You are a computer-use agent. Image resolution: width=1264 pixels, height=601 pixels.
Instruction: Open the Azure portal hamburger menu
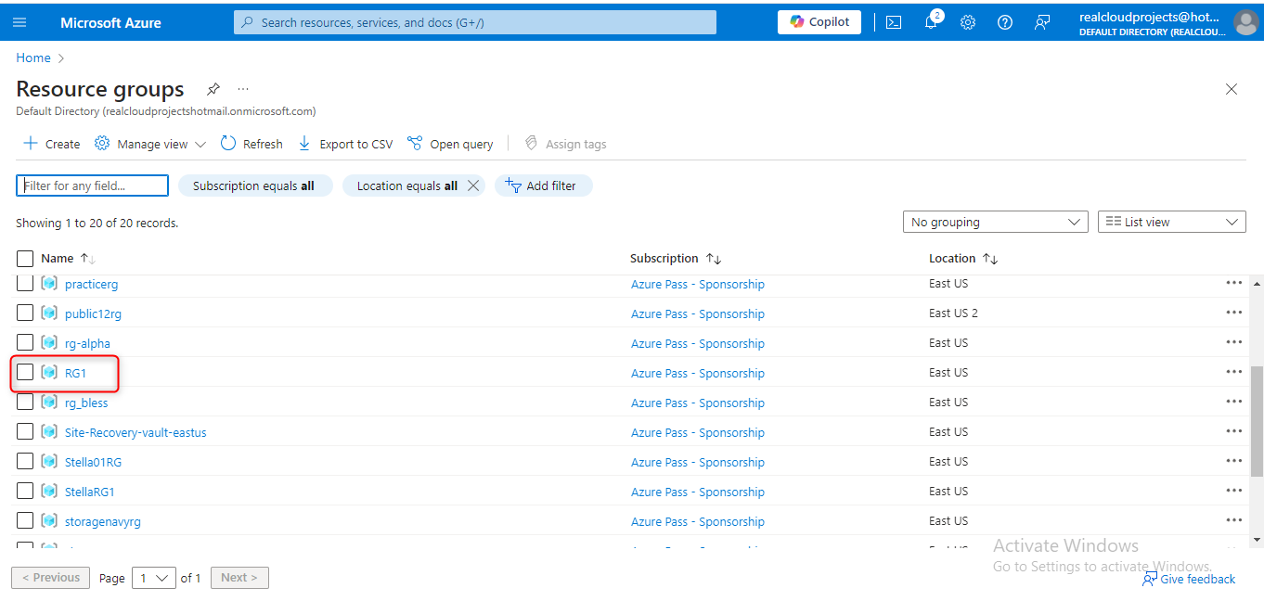click(19, 22)
